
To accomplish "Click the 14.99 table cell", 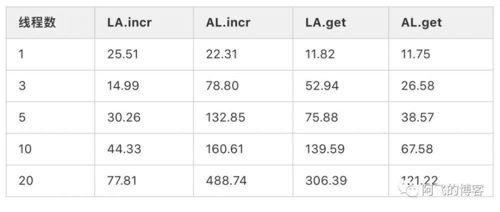I will [x=124, y=86].
